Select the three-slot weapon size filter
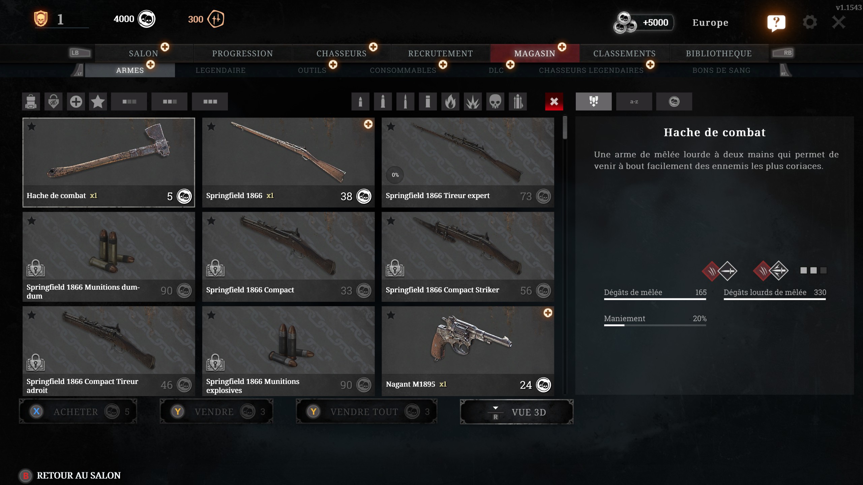The image size is (863, 485). pyautogui.click(x=210, y=101)
